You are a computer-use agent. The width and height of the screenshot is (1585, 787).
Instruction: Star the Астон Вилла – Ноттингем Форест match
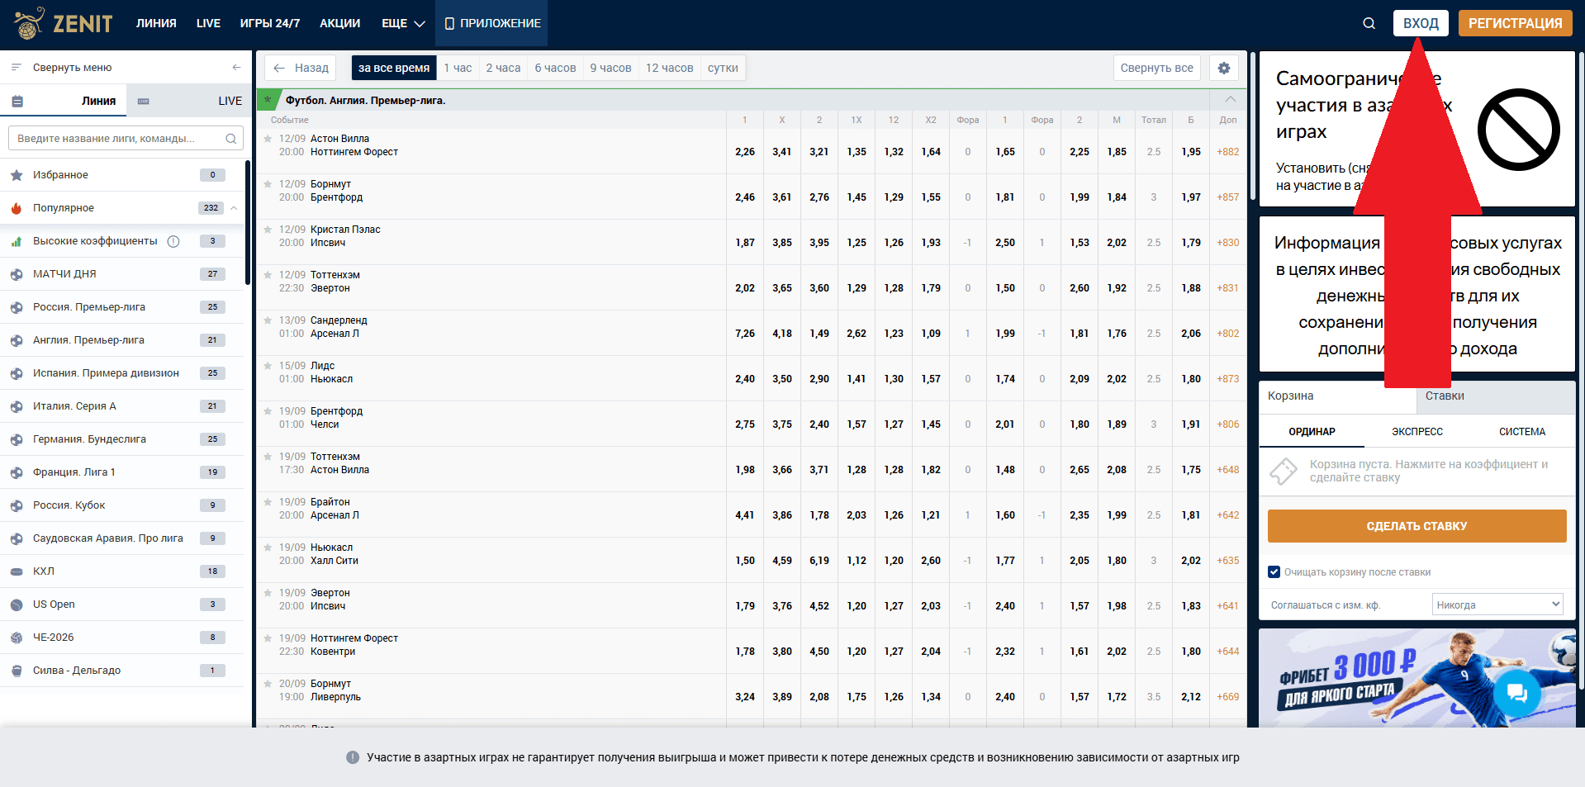pyautogui.click(x=268, y=139)
